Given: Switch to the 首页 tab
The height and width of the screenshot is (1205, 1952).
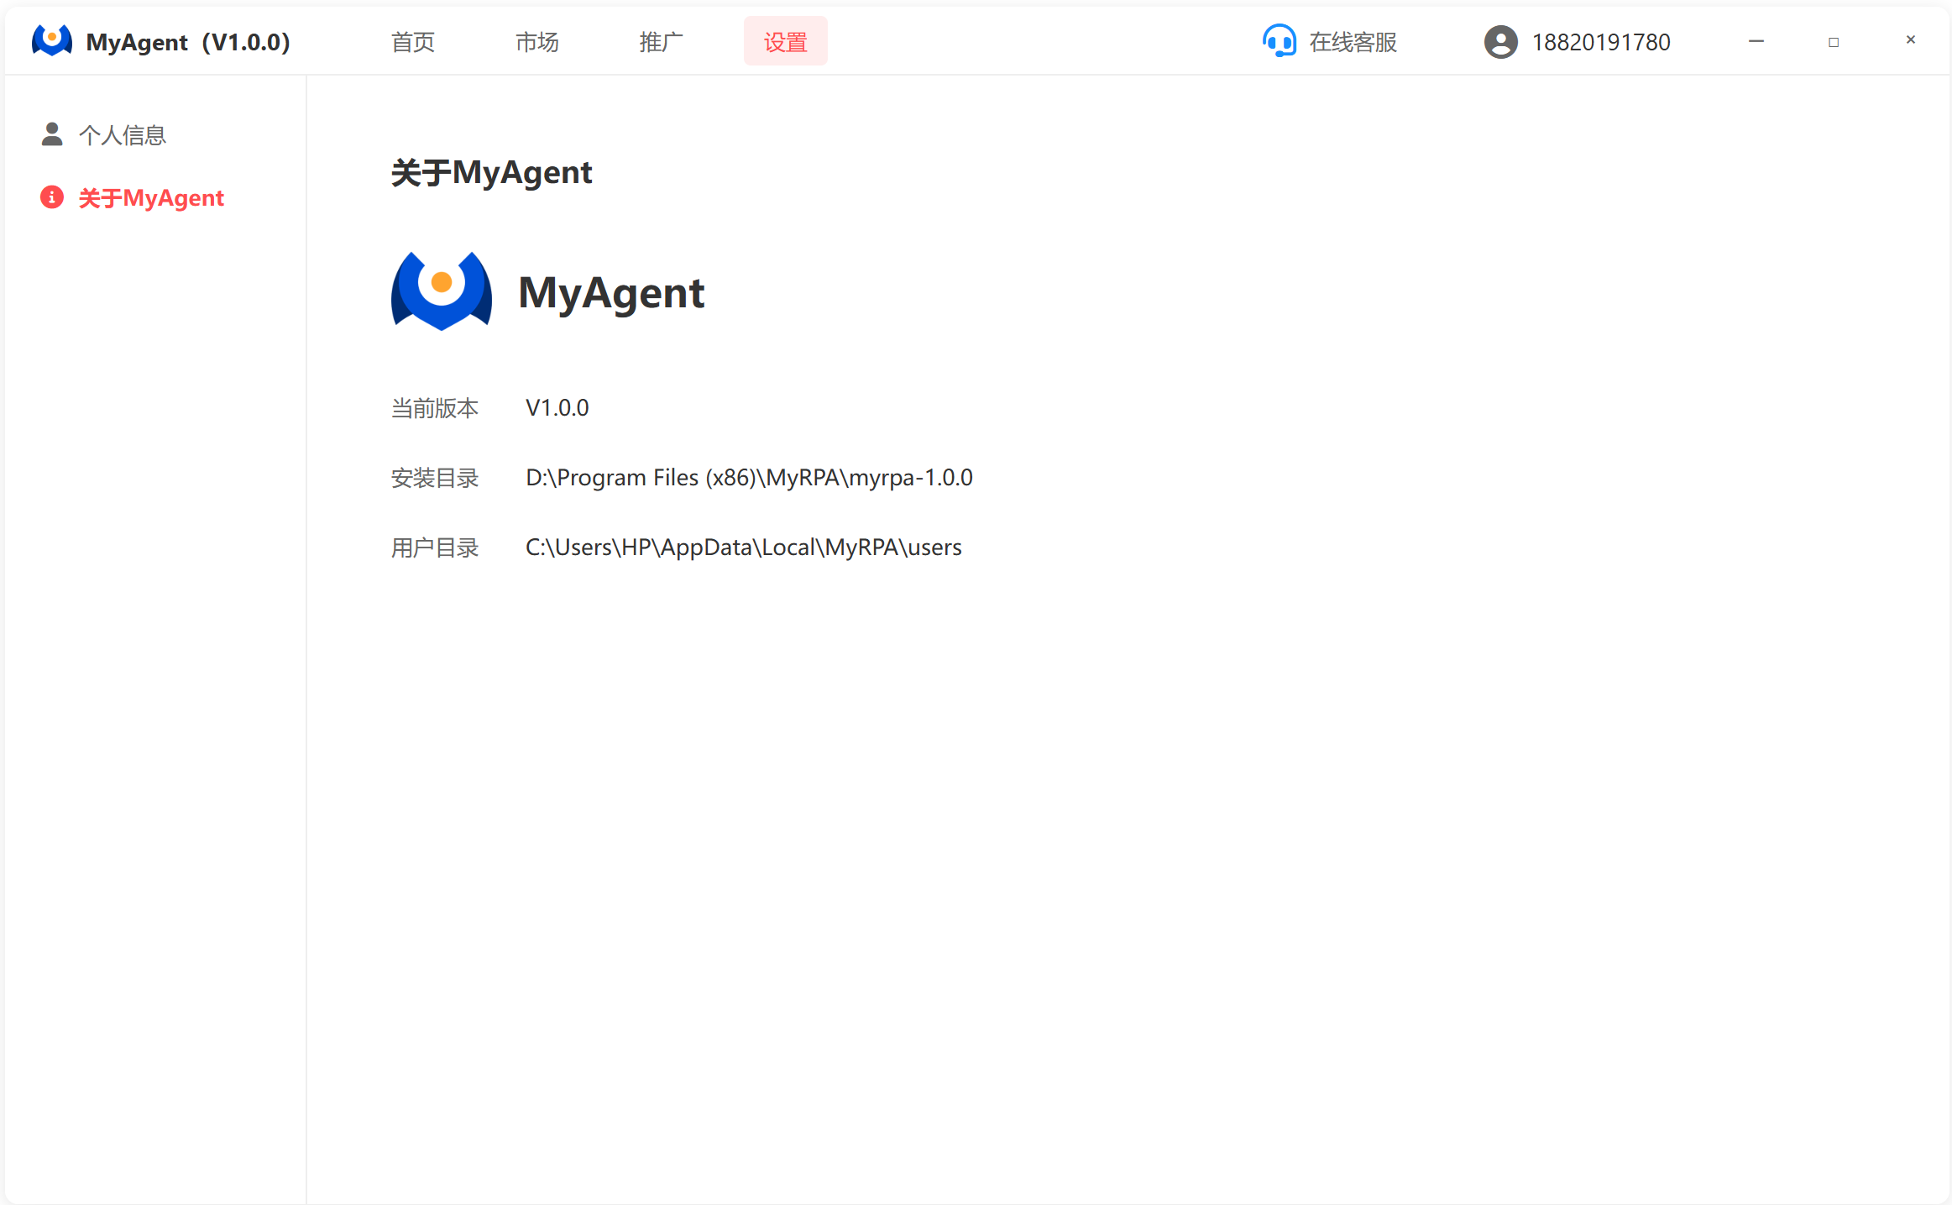Looking at the screenshot, I should [x=411, y=41].
